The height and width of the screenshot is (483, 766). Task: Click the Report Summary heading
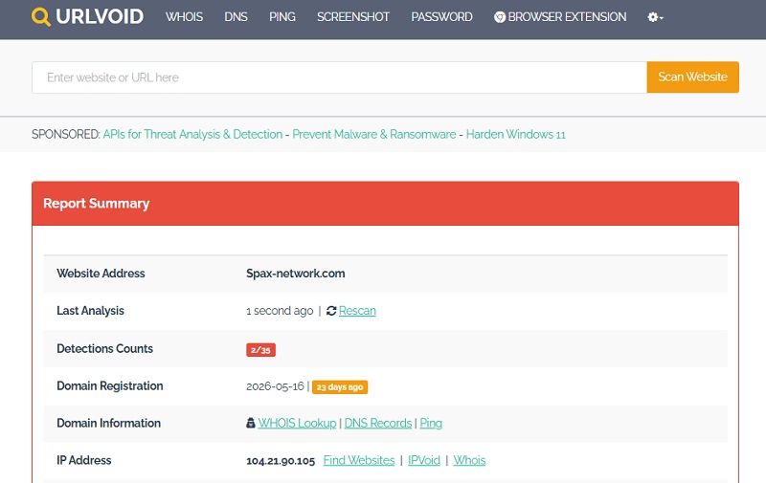[97, 204]
